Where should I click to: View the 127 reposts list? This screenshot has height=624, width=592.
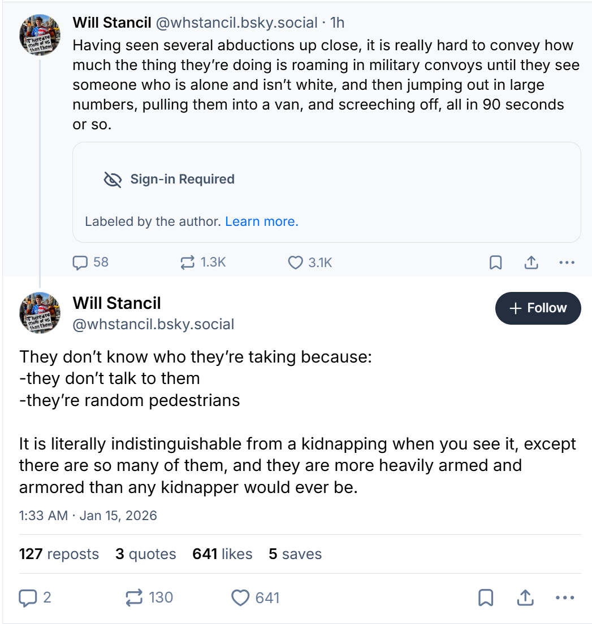[59, 554]
